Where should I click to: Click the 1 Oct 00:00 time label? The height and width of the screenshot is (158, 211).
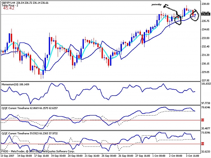tap(159, 156)
